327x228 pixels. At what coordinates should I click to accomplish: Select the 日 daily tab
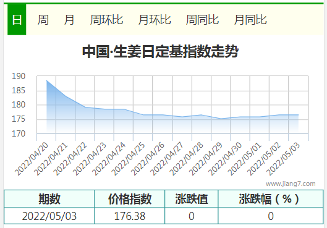pyautogui.click(x=17, y=20)
